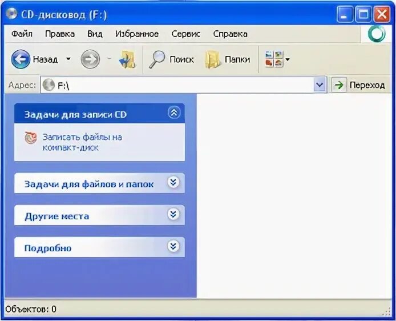Click the Адрес: label
The width and height of the screenshot is (396, 321).
point(22,85)
